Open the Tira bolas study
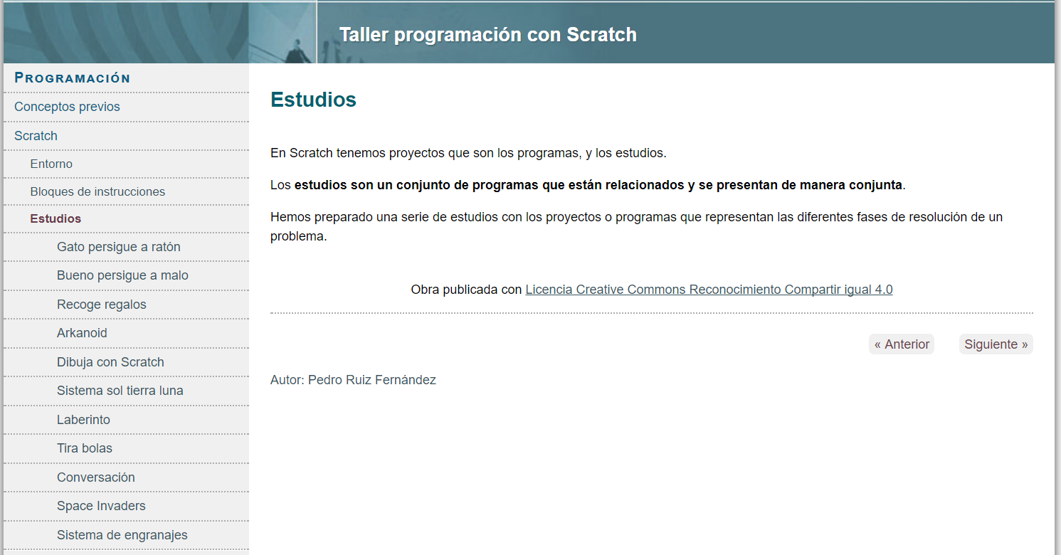Image resolution: width=1061 pixels, height=555 pixels. coord(85,448)
